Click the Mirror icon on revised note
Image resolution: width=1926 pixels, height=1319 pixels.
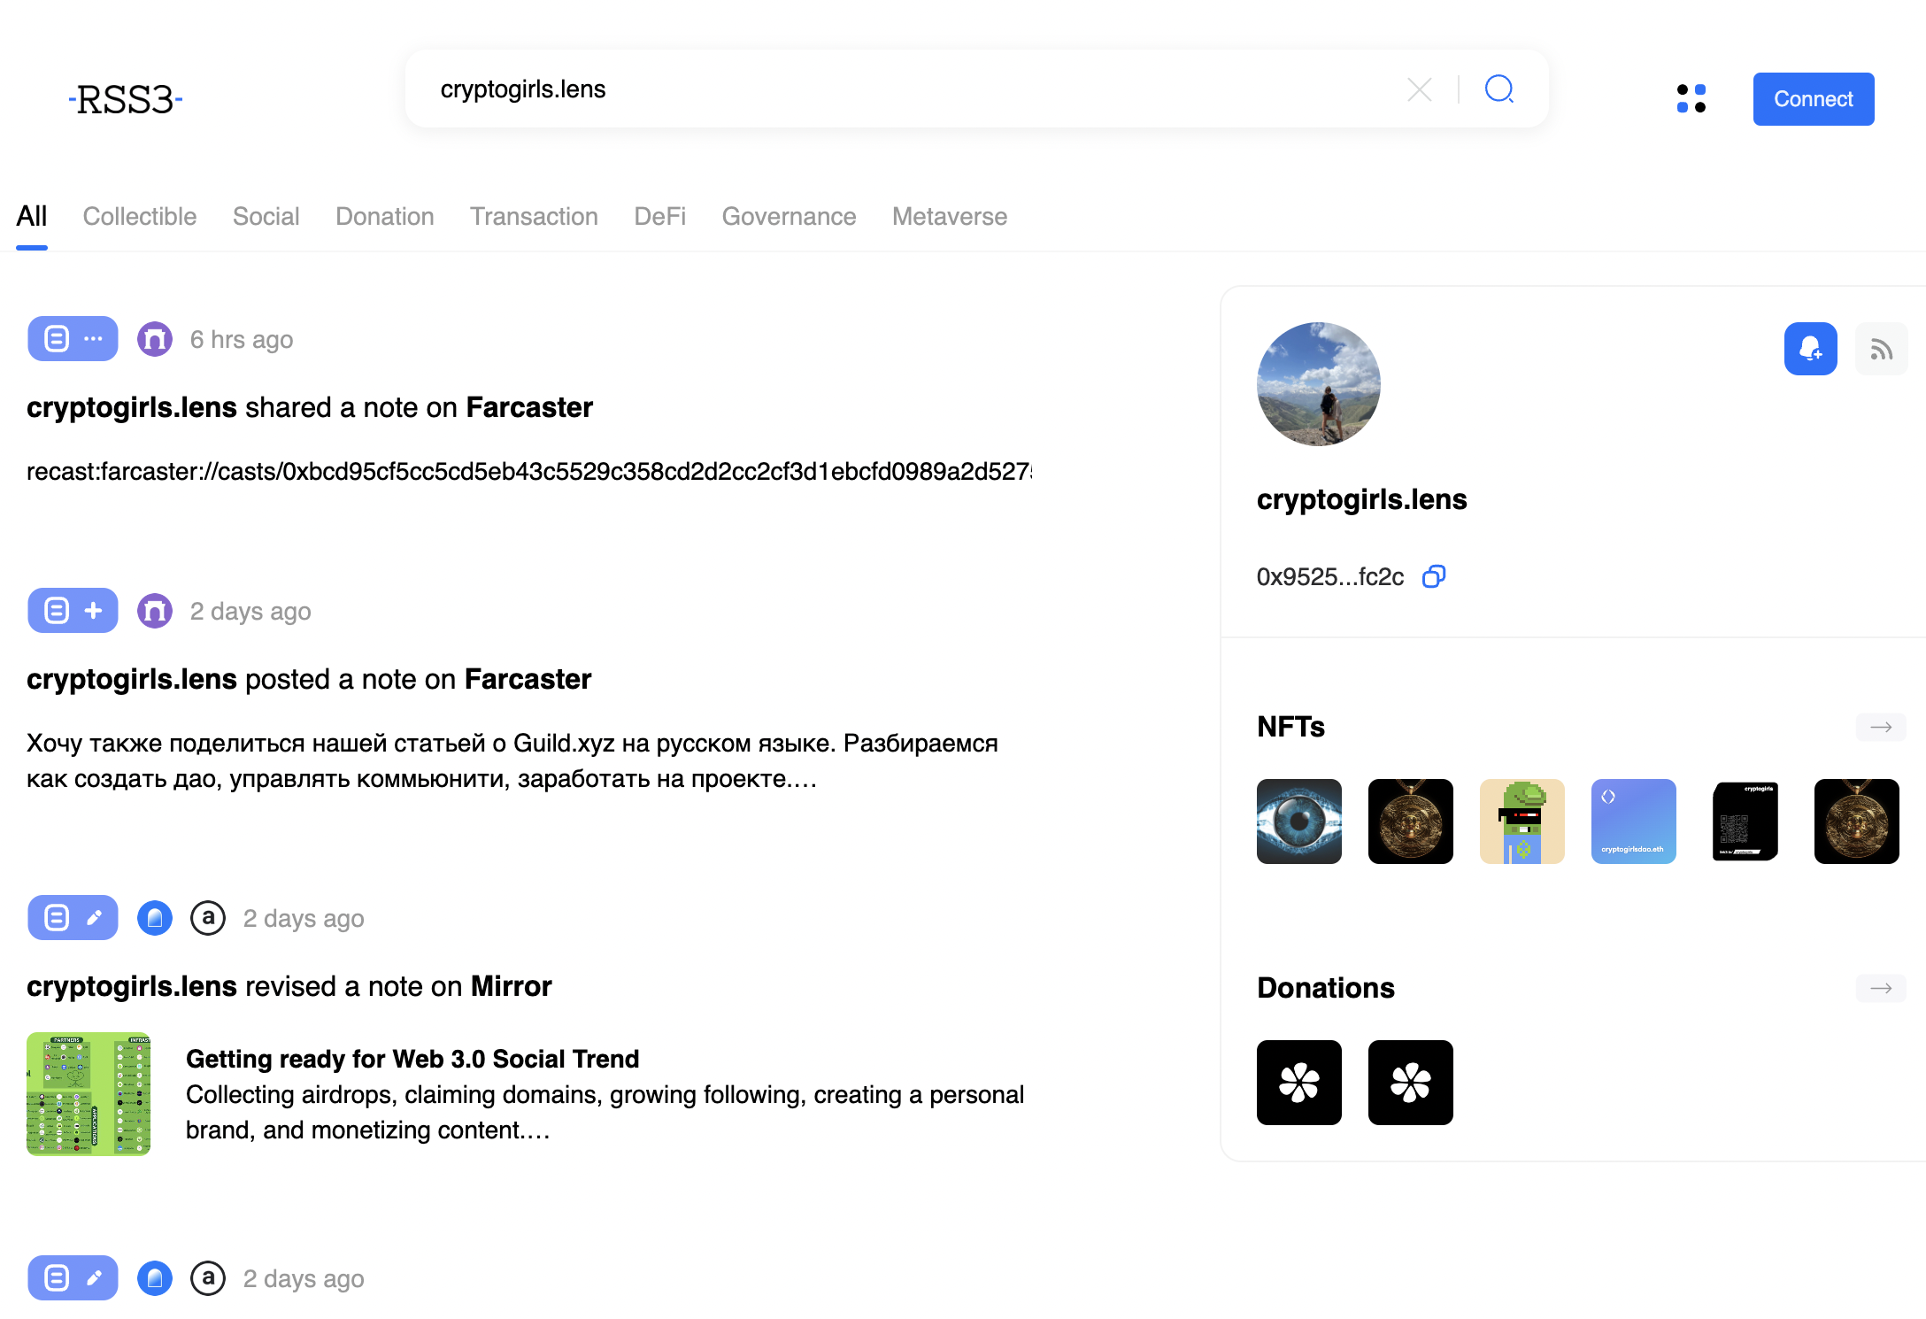155,918
